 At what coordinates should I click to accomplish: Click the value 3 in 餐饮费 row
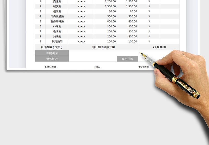(x=149, y=7)
